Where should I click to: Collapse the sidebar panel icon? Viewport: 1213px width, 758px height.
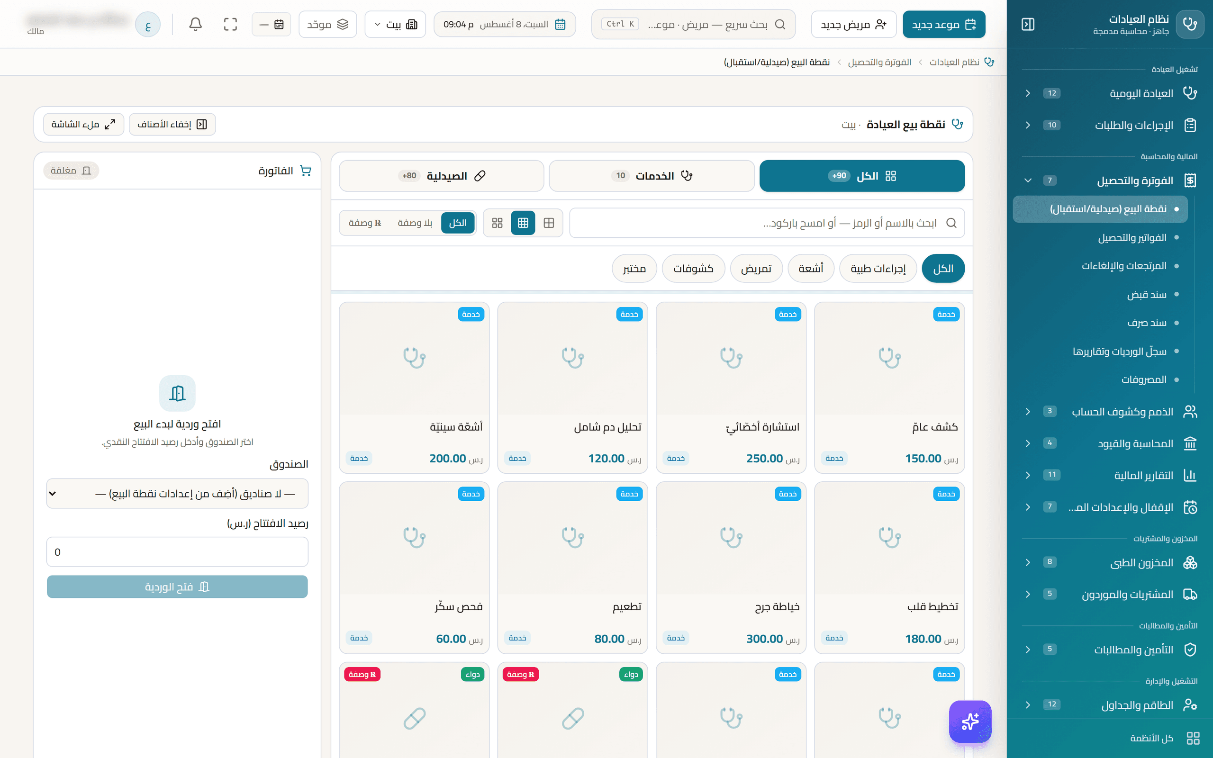coord(1028,24)
